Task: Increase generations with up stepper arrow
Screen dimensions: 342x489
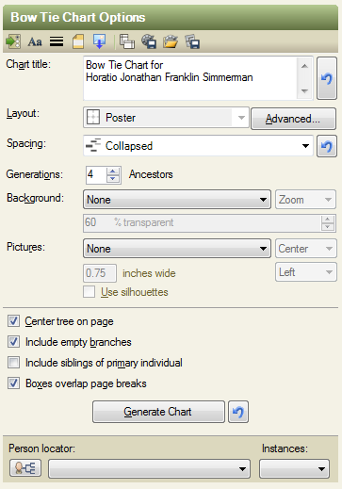Action: (x=113, y=171)
